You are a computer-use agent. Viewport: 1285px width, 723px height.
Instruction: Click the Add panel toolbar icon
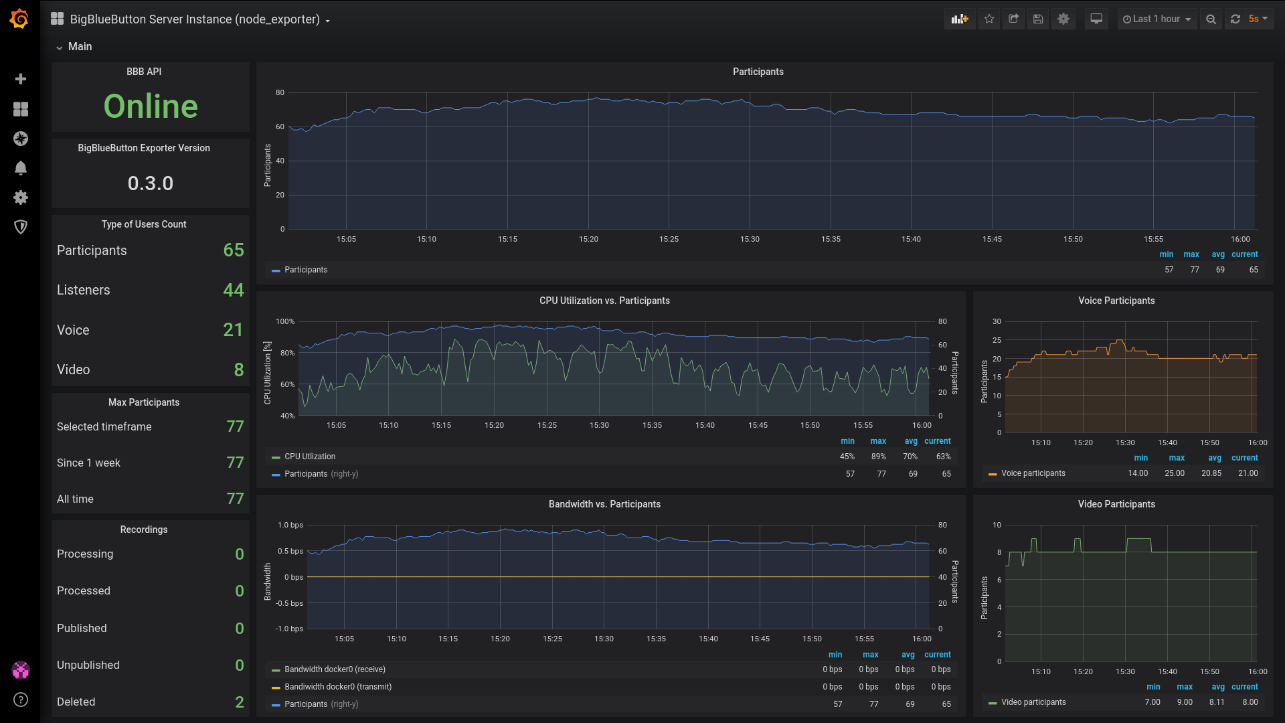tap(960, 19)
